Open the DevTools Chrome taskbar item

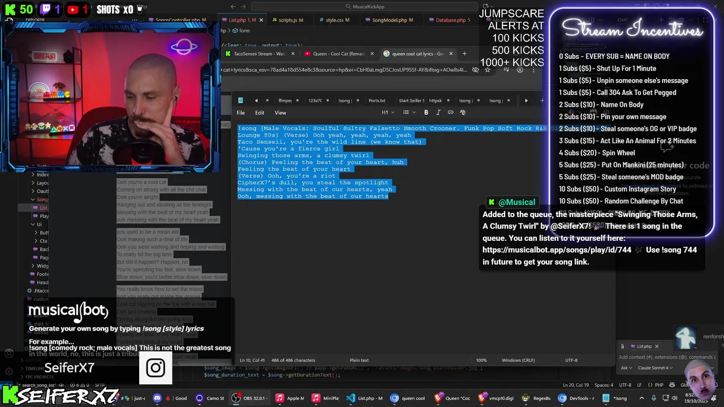tap(575, 398)
